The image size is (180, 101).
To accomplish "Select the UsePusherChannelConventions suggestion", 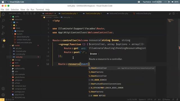I will 122,84.
